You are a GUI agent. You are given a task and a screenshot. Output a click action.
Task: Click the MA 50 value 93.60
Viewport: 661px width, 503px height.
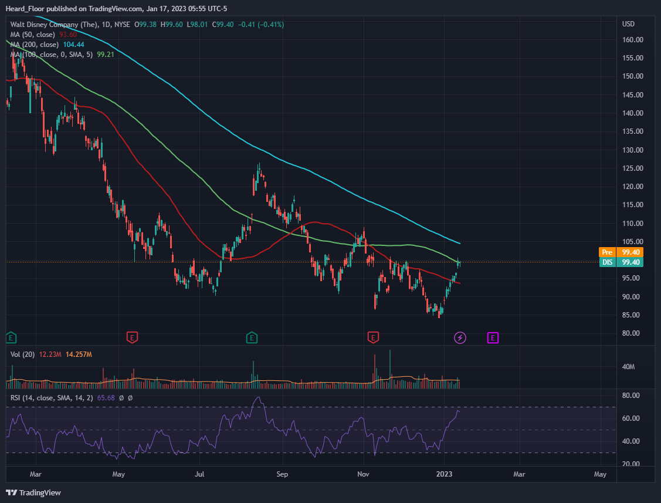(68, 35)
